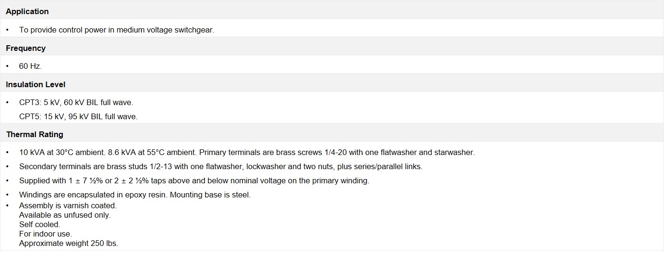Click the Windings are encapsulated in epoxy resin line
This screenshot has height=253, width=664.
[x=135, y=195]
